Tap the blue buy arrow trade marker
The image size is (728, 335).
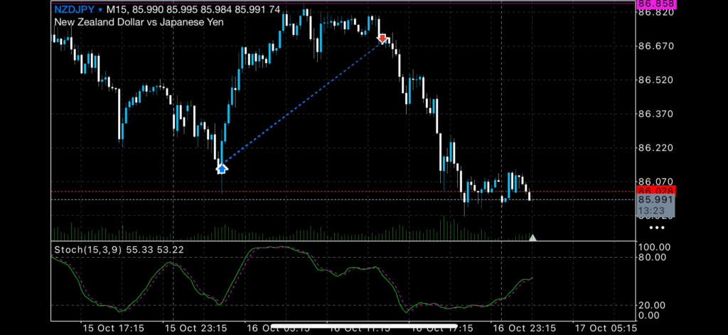pos(222,168)
